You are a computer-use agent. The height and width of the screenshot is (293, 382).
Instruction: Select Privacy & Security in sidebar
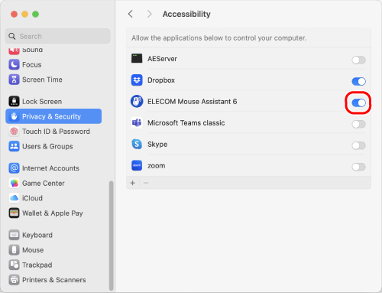coord(53,116)
